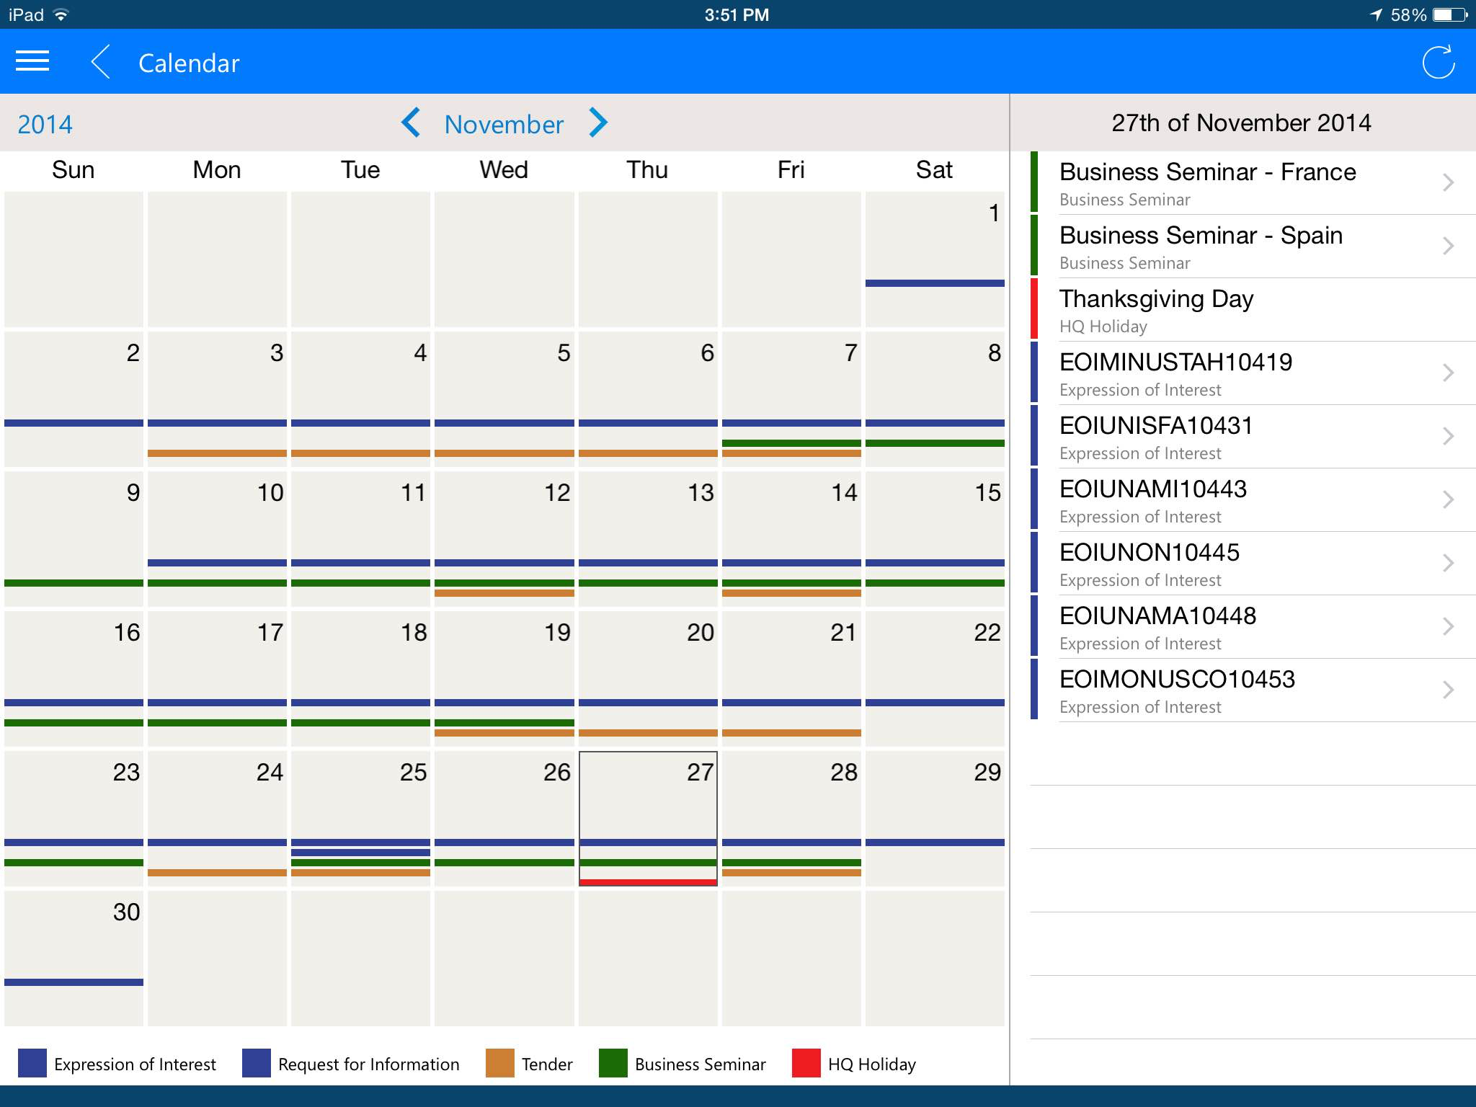Expand Business Seminar - France chevron
This screenshot has width=1476, height=1107.
[1448, 183]
